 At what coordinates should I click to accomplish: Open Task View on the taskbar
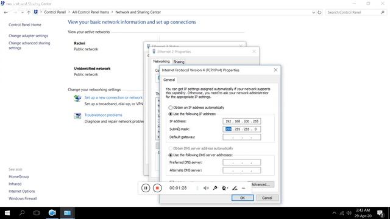point(37,213)
